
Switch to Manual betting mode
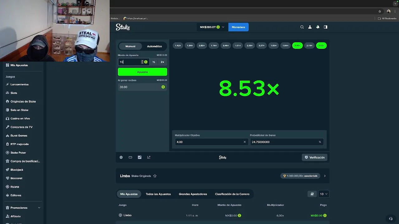pyautogui.click(x=130, y=46)
